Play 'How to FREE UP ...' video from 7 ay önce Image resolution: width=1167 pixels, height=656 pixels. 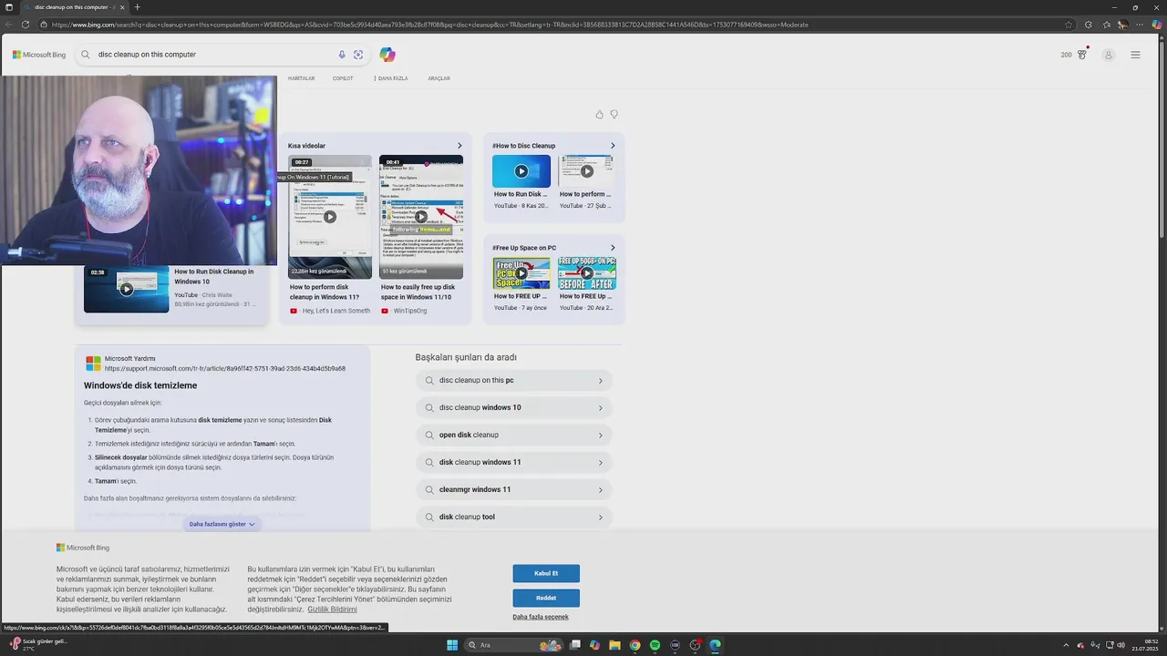(522, 273)
